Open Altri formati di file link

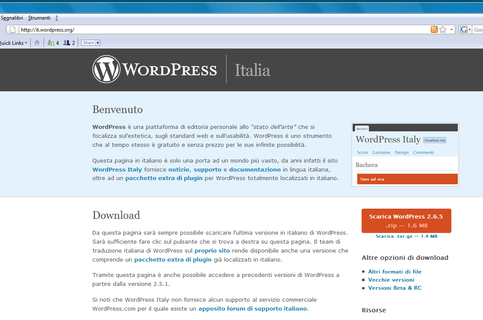click(395, 271)
